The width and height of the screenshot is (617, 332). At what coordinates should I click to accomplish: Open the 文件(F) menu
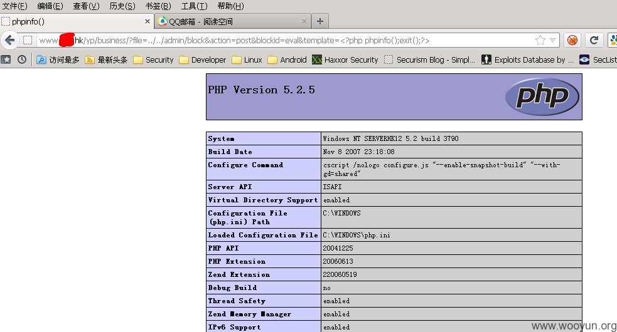[x=14, y=6]
